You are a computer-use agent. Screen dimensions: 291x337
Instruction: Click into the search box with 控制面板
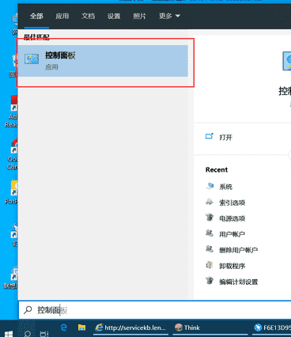[x=155, y=310]
